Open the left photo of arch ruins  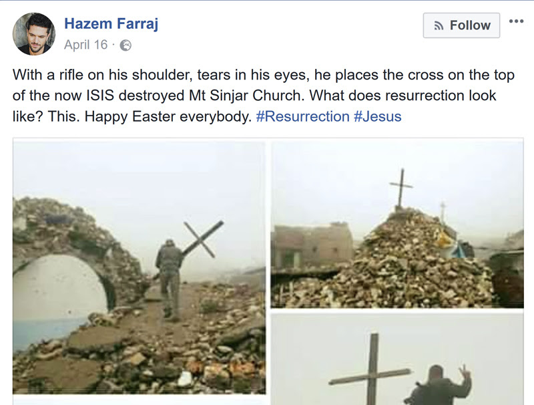tap(139, 267)
